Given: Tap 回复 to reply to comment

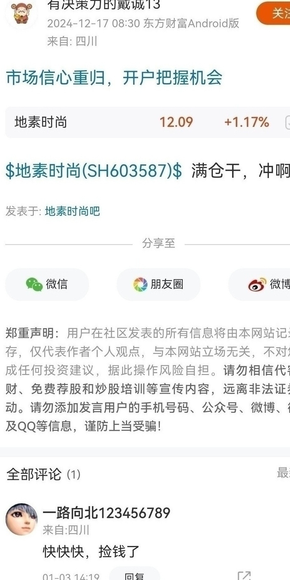Looking at the screenshot, I should point(135,574).
